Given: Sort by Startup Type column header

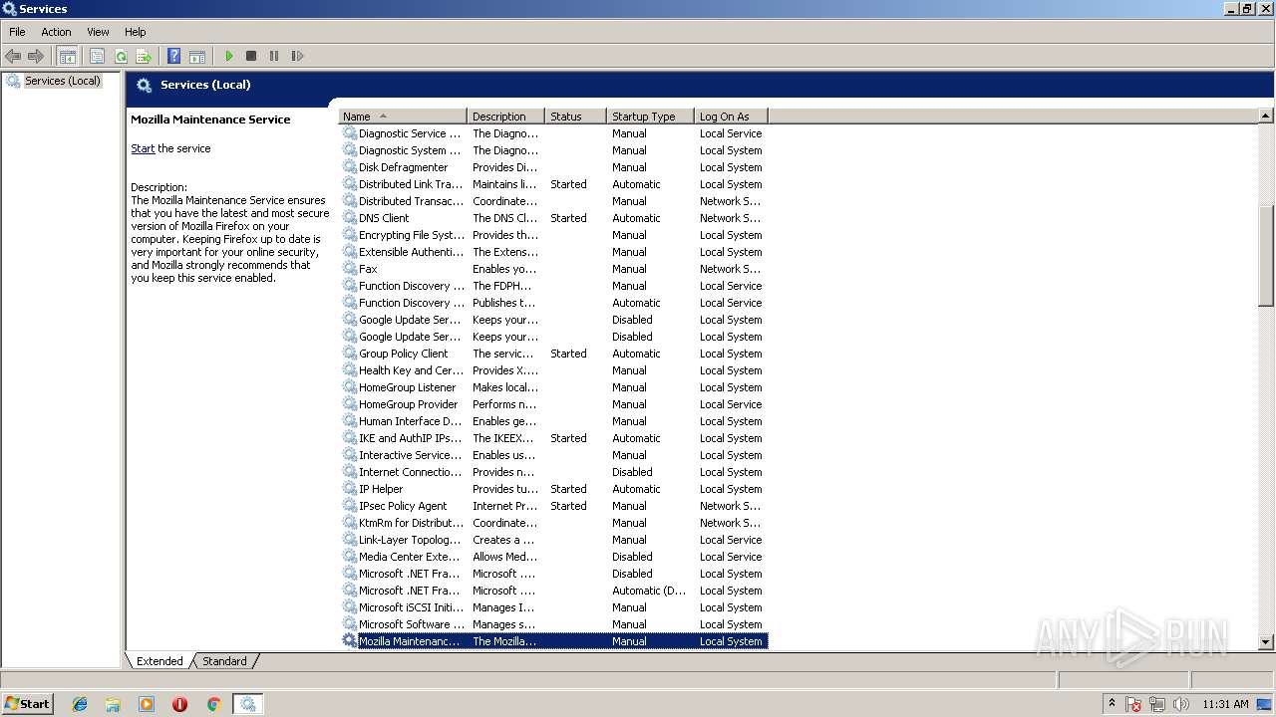Looking at the screenshot, I should pos(650,117).
